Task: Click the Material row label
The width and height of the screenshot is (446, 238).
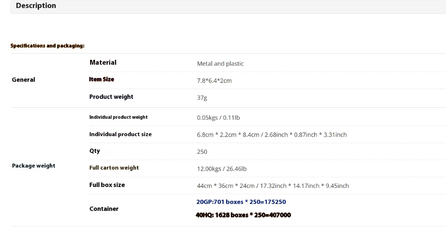Action: 103,62
